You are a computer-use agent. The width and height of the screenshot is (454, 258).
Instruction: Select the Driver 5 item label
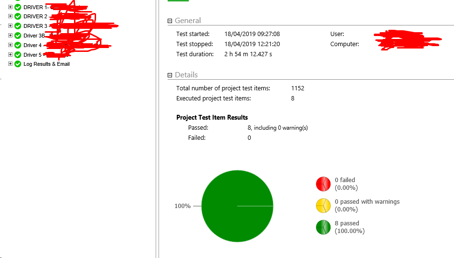pos(32,55)
